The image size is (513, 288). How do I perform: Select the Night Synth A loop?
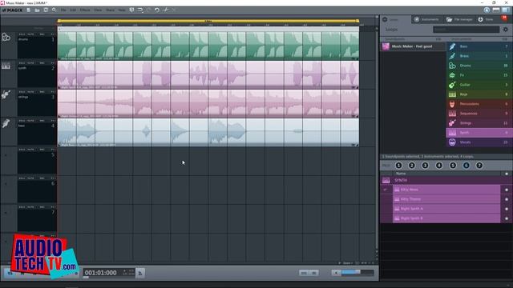tap(446, 209)
